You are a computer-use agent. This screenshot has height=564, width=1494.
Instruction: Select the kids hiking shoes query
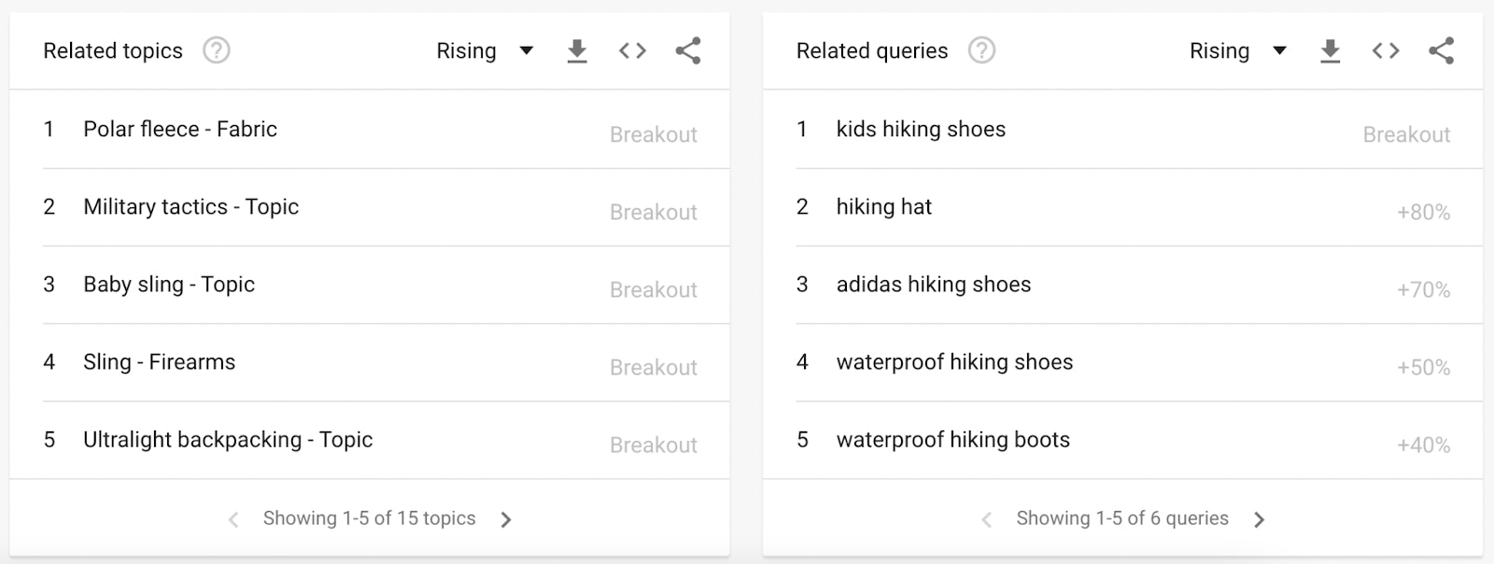(x=921, y=130)
